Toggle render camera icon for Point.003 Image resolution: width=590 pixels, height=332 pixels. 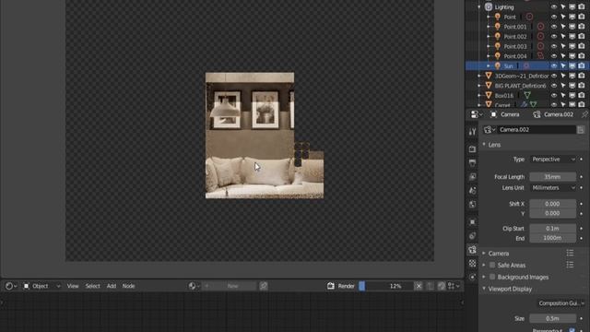(582, 46)
